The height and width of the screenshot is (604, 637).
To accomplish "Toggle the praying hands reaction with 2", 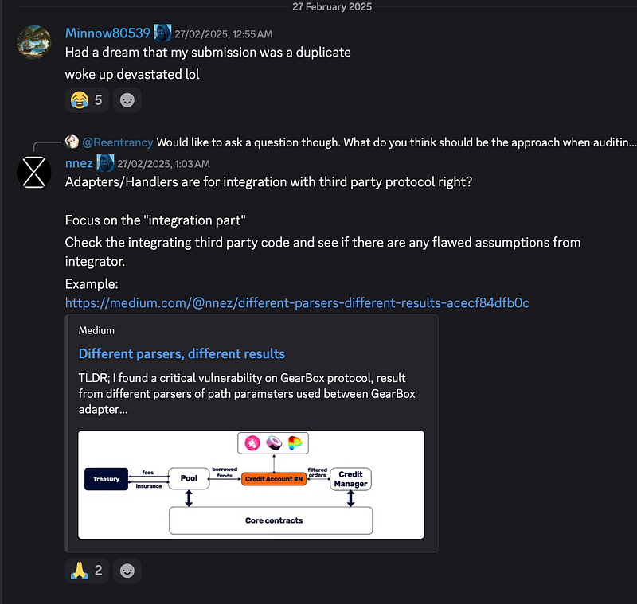I will pyautogui.click(x=87, y=571).
